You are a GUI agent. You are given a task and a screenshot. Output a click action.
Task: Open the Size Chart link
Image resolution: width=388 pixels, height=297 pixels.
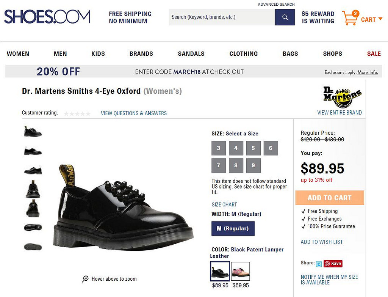pos(224,204)
